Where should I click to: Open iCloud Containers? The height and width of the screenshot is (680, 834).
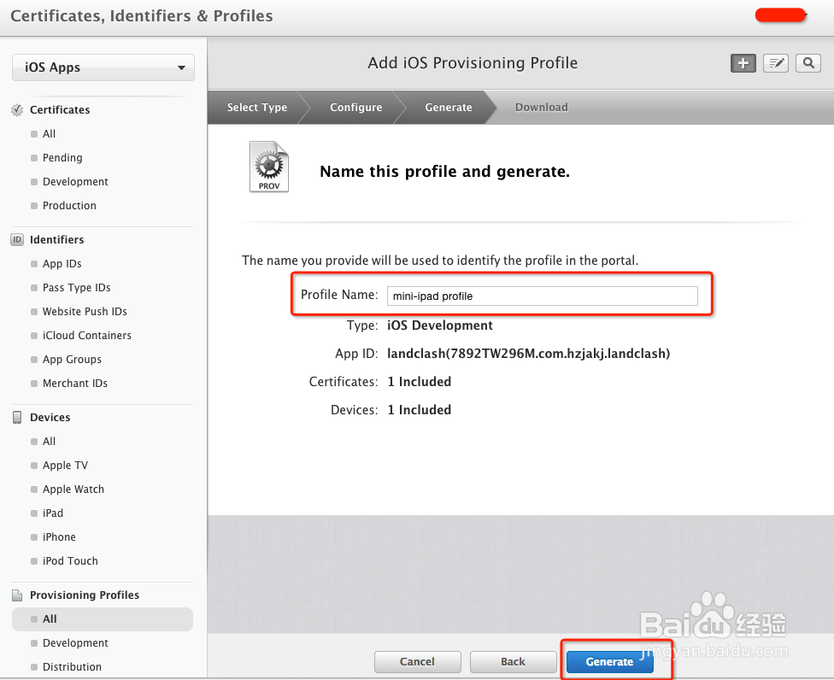(86, 336)
